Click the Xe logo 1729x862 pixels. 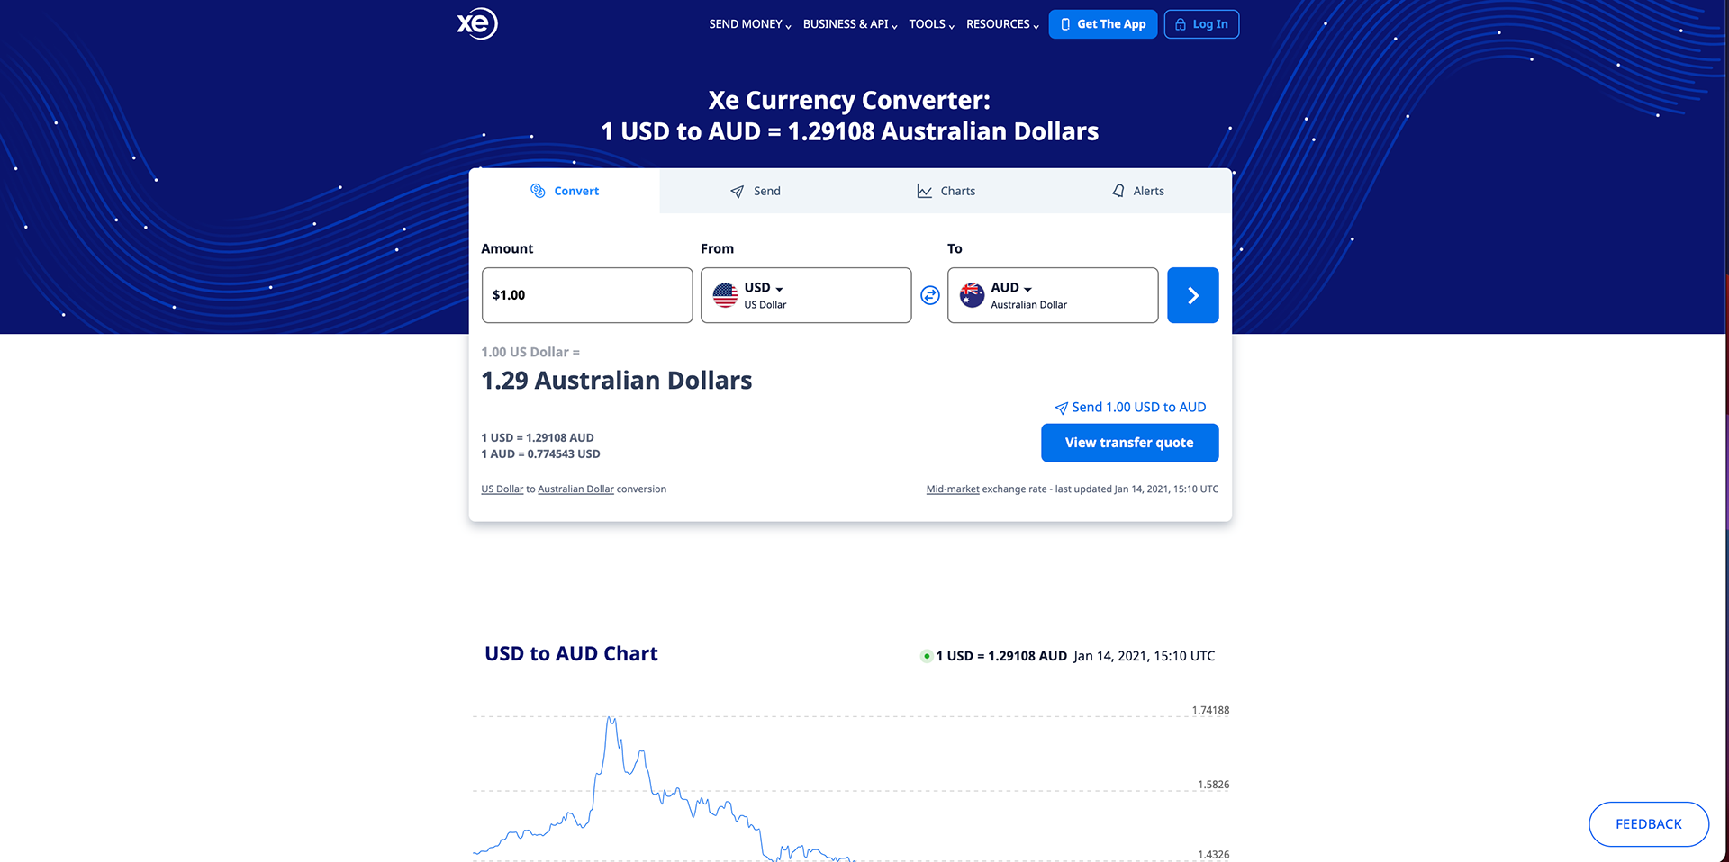(x=477, y=23)
